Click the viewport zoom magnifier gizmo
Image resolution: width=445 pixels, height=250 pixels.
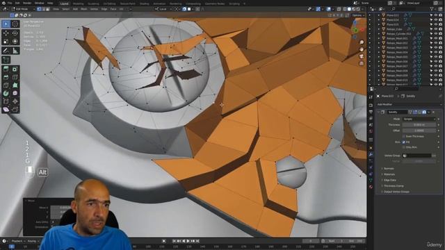click(362, 42)
